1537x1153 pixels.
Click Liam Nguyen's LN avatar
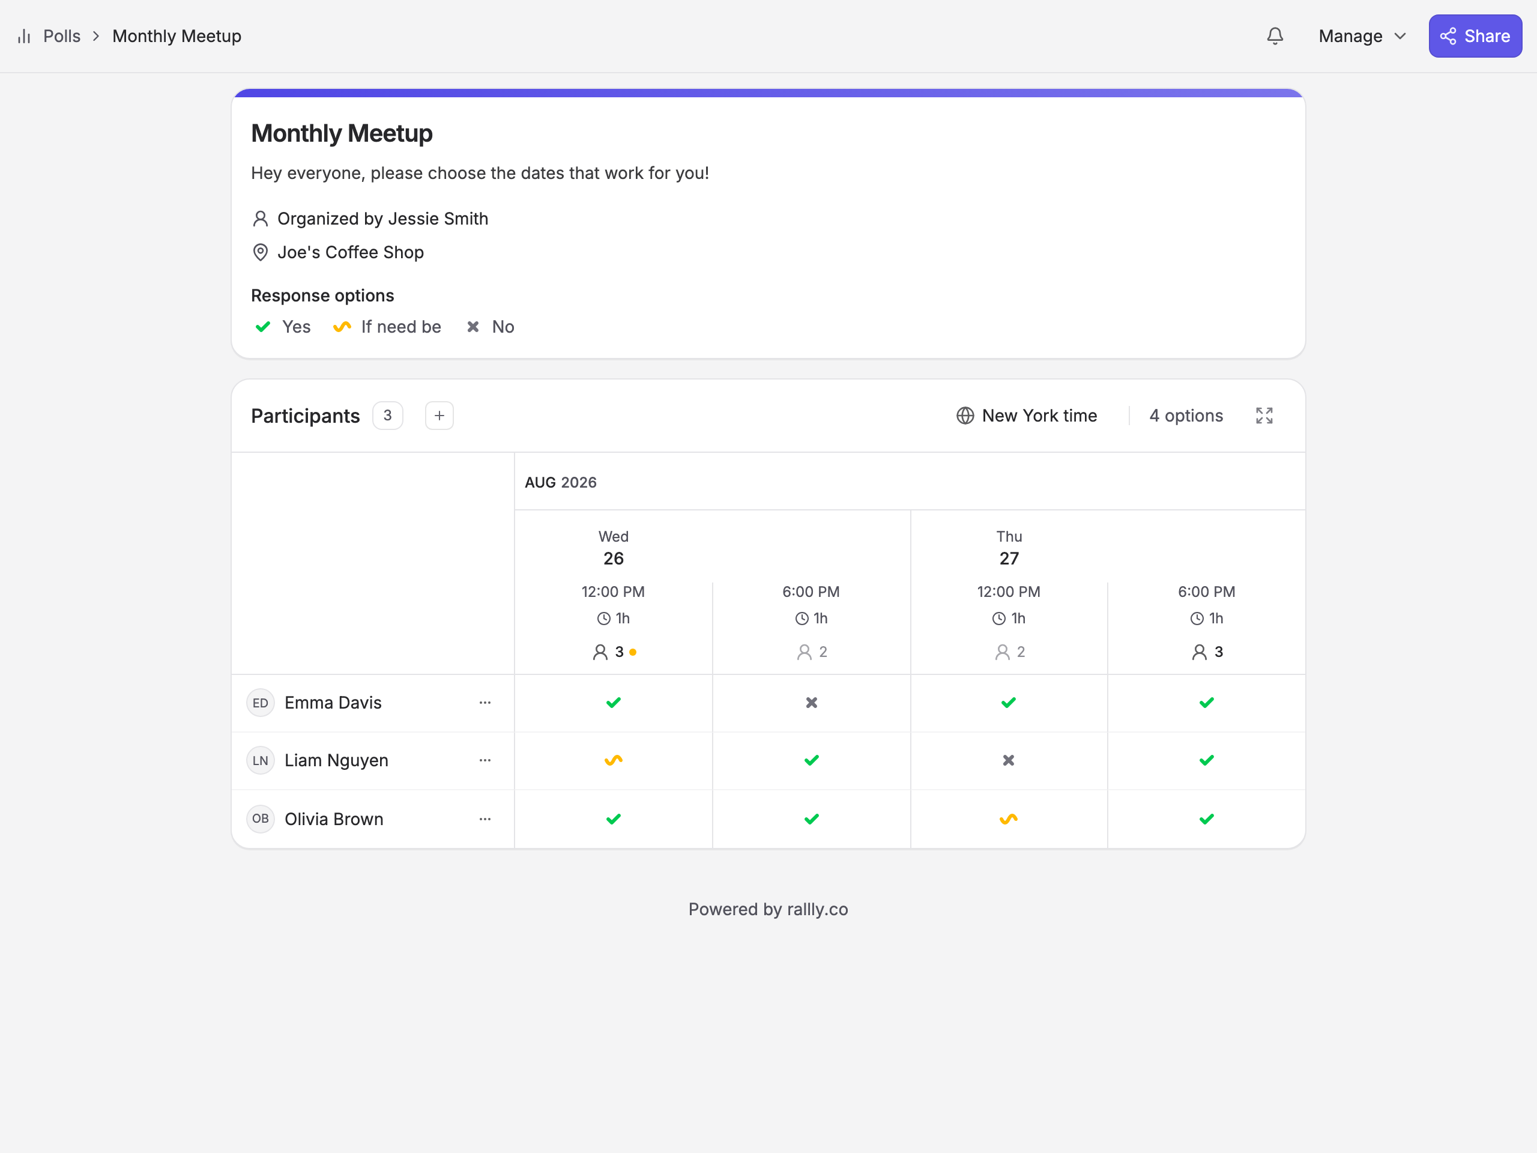(261, 760)
